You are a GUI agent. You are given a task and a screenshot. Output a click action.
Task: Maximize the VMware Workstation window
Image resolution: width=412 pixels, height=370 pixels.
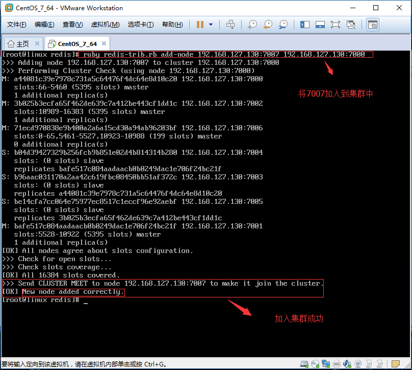tap(376, 8)
